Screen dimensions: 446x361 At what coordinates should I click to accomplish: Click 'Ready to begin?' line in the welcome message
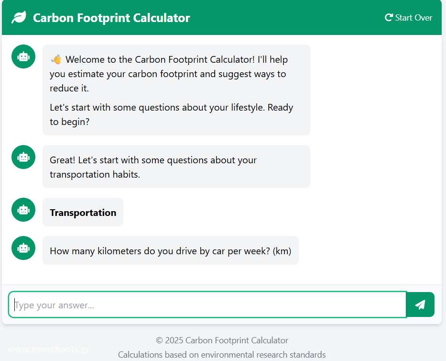tap(171, 114)
